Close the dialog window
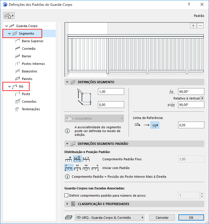Viewport: 209px width, 224px height. 202,4
